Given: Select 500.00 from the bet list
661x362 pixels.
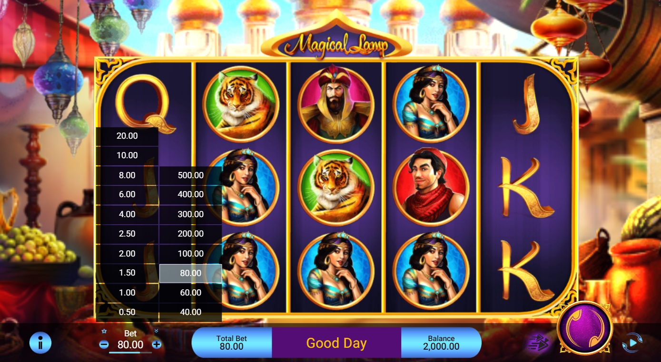Looking at the screenshot, I should pos(190,175).
